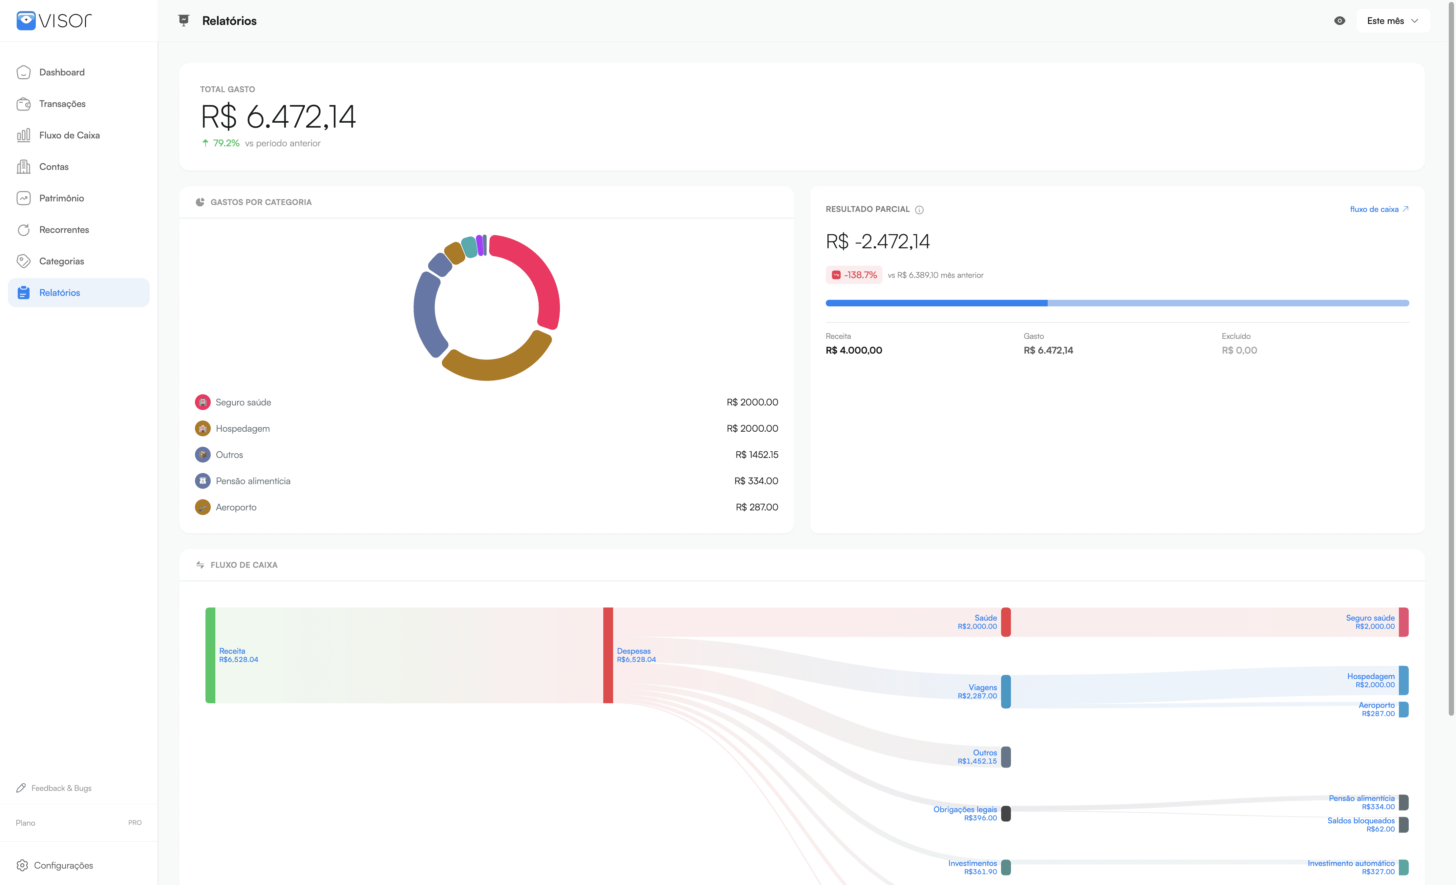1456x885 pixels.
Task: Click the Visor logo icon
Action: click(x=25, y=21)
